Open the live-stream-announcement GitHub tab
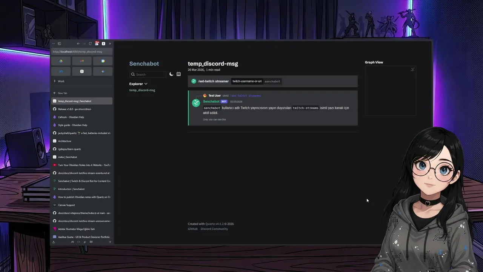The image size is (483, 272). pos(82,221)
